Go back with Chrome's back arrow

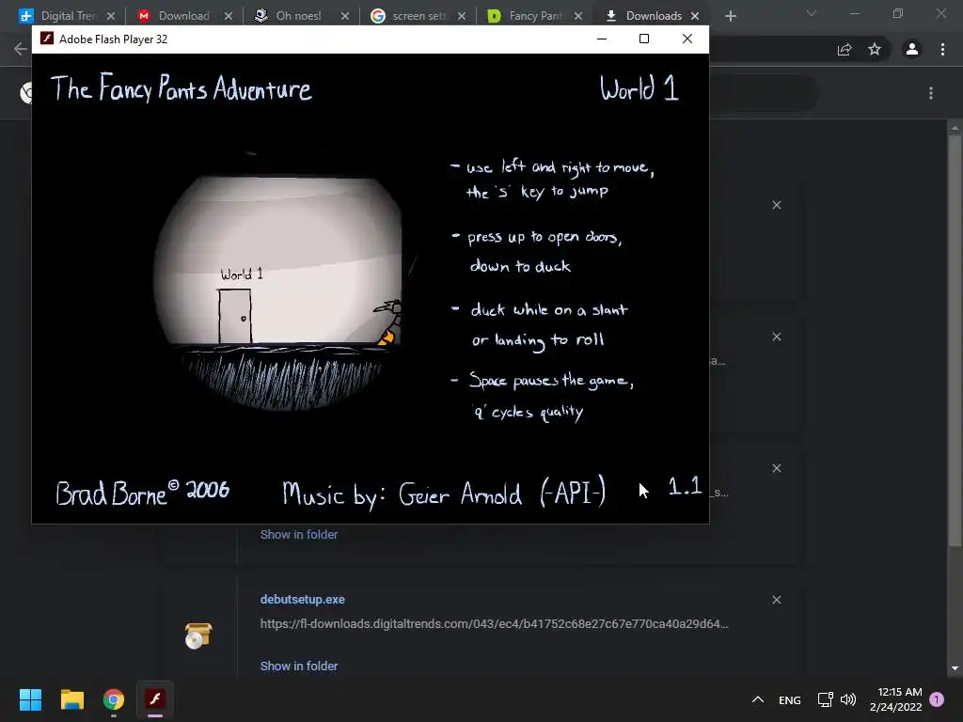[x=21, y=49]
